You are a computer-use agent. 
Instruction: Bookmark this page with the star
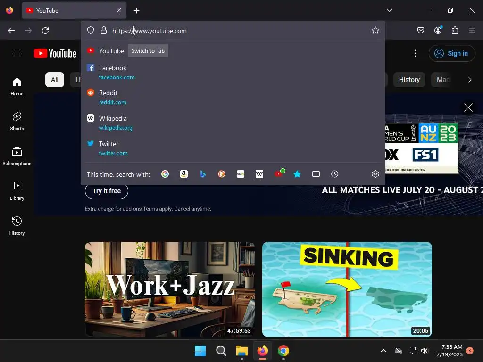point(375,31)
